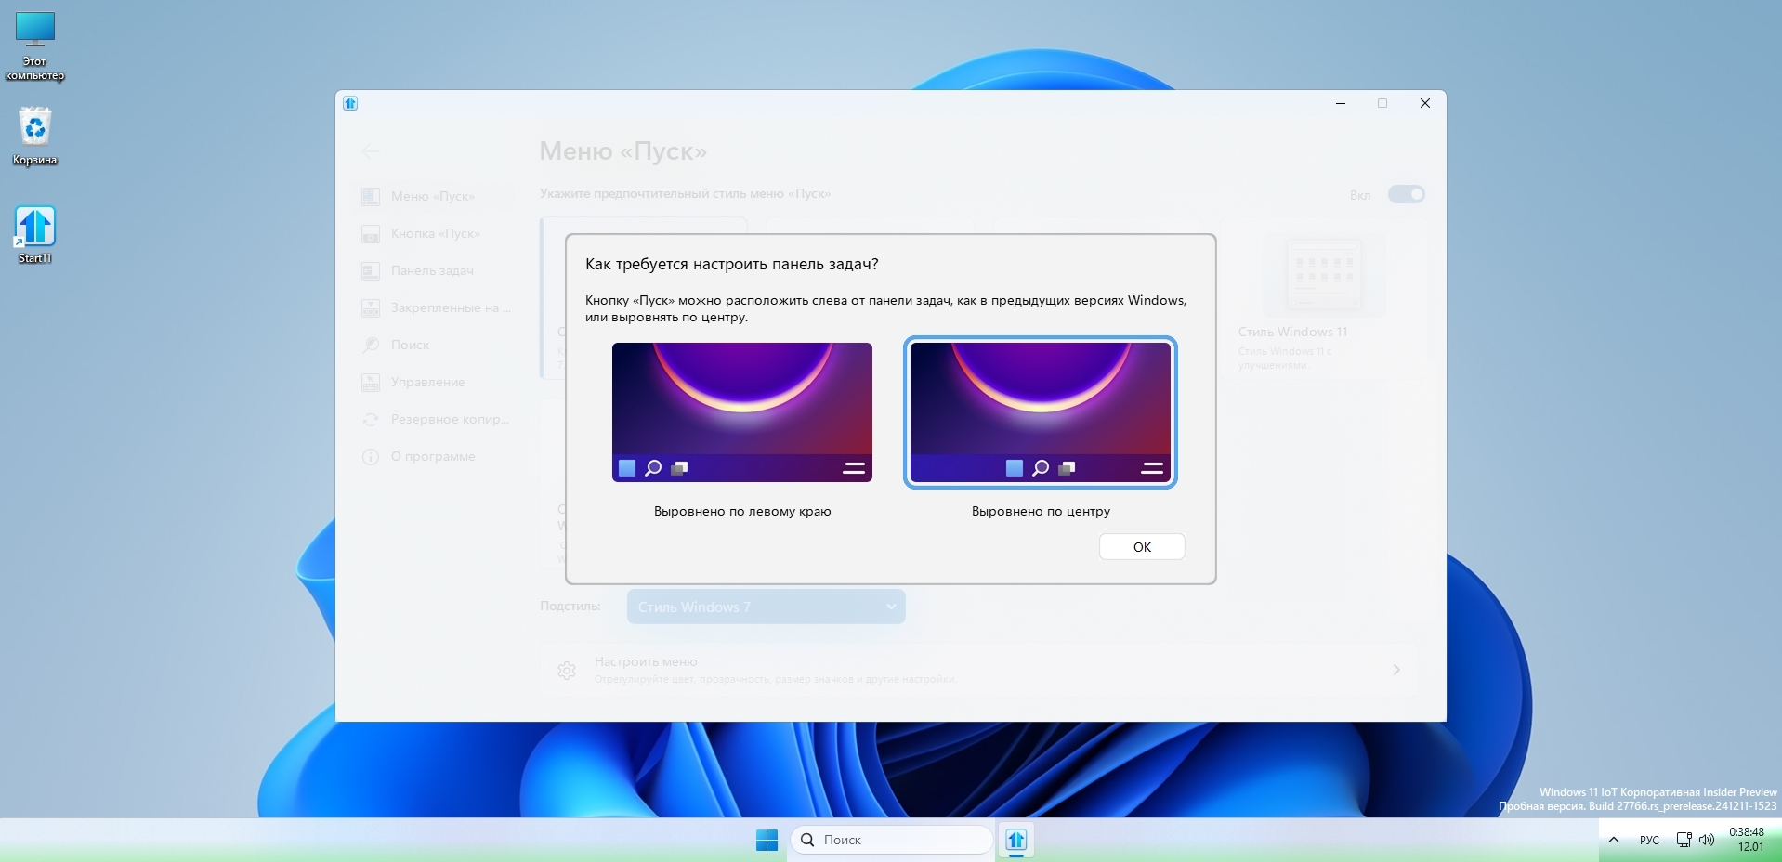Screen dimensions: 1782x862
Task: Show hidden tray icons
Action: [1614, 840]
